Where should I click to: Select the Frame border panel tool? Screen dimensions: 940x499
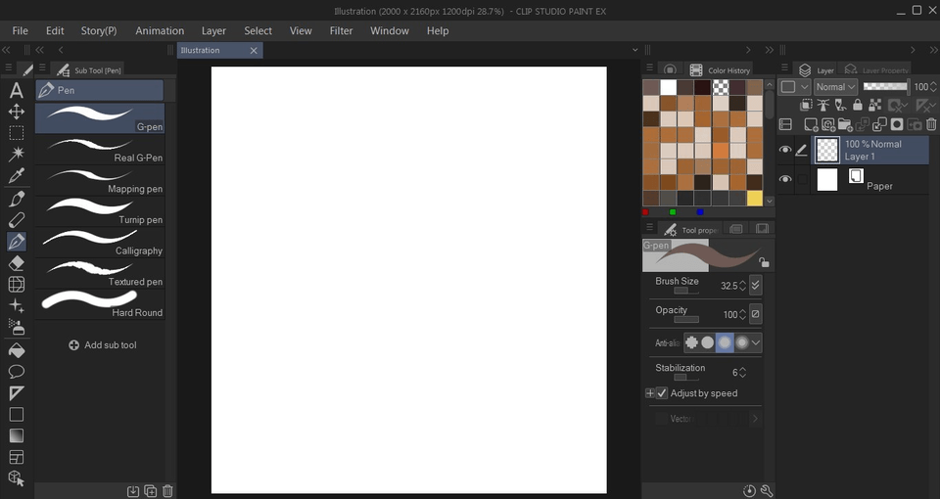coord(17,457)
